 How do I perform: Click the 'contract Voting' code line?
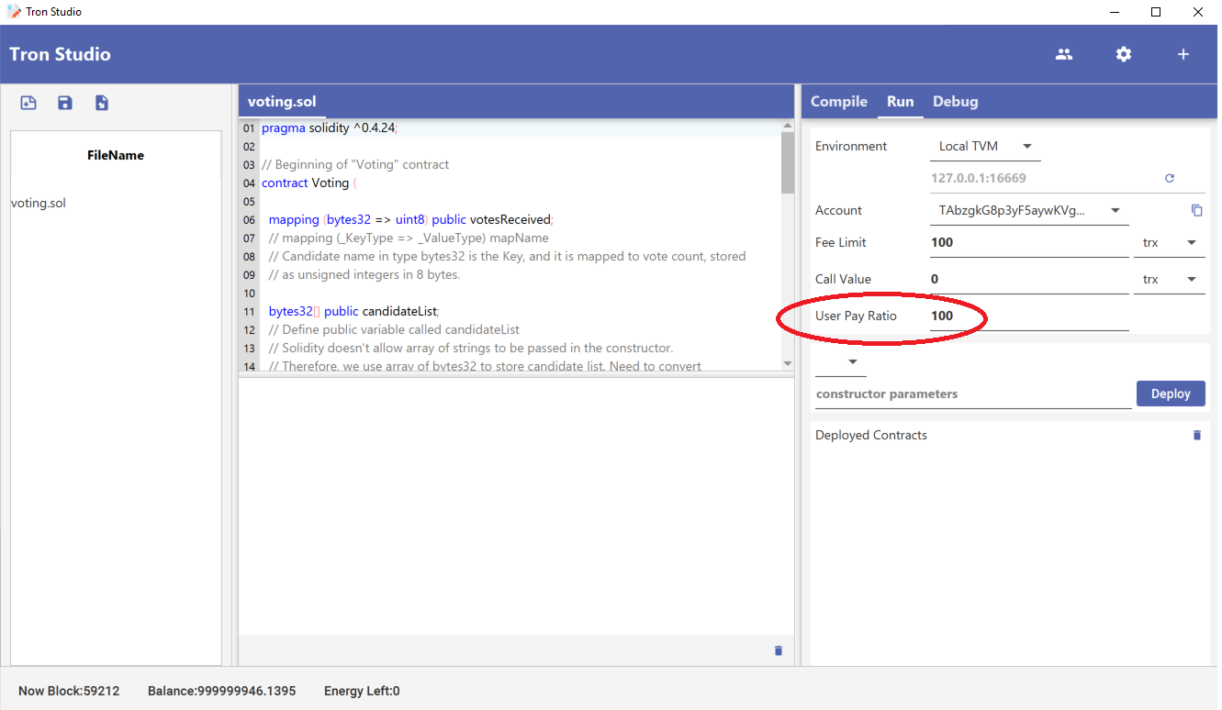(x=308, y=183)
